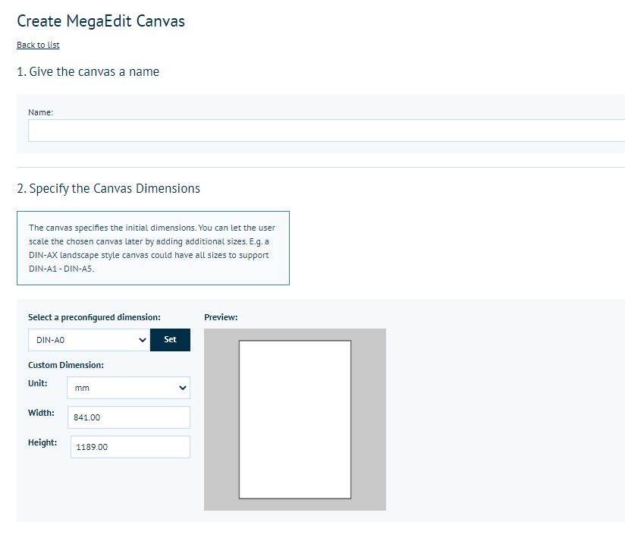The image size is (625, 538).
Task: Click the "2. Specify the Canvas Dimensions" heading
Action: click(108, 188)
